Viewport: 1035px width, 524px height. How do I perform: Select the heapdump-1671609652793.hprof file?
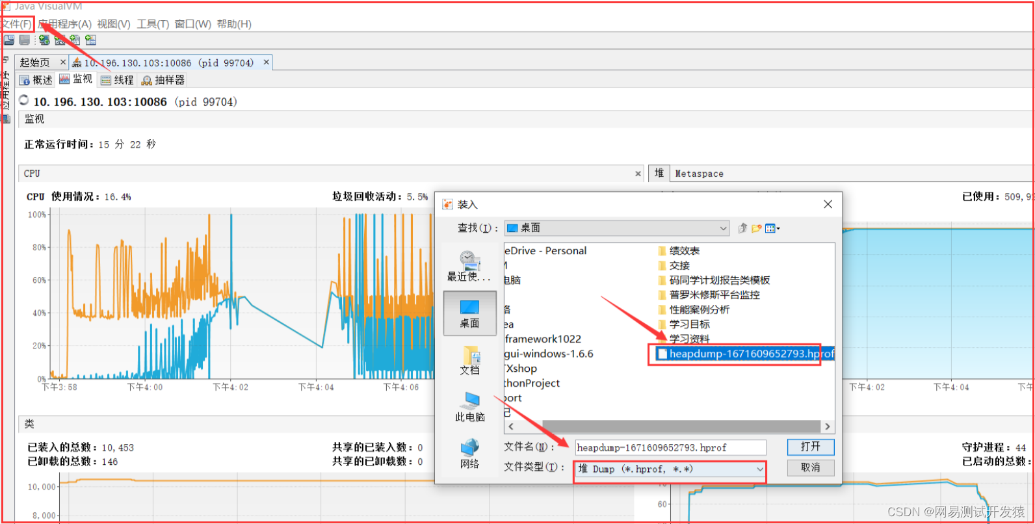[745, 354]
